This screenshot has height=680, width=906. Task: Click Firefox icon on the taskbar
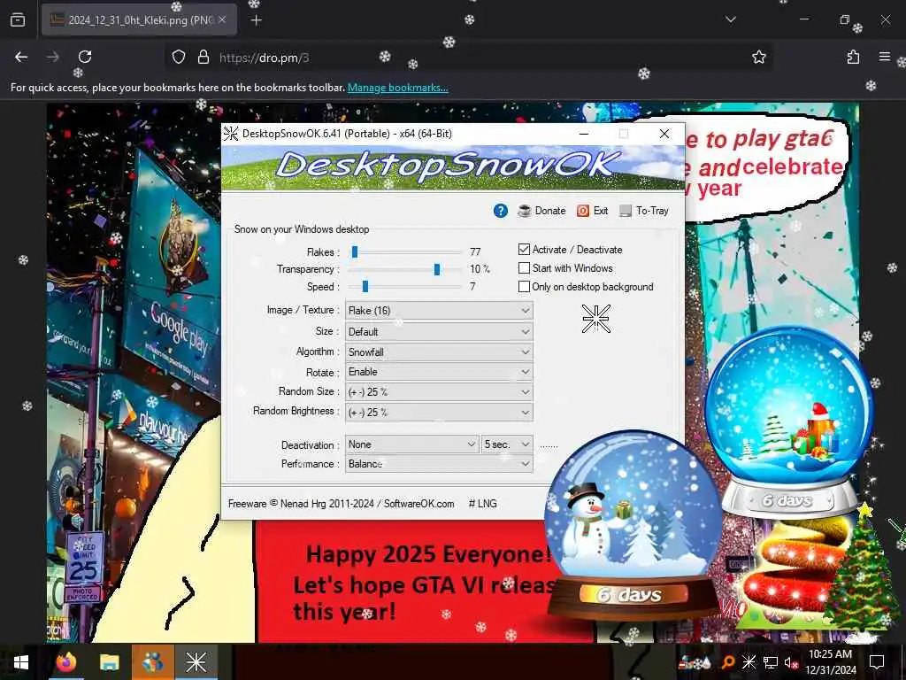tap(66, 662)
